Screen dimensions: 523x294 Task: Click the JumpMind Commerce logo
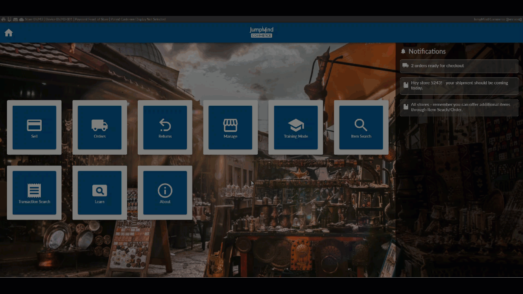[261, 32]
